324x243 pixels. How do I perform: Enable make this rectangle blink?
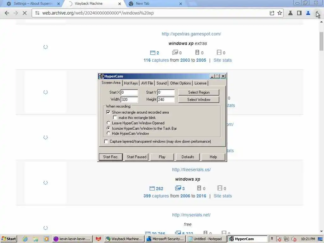pyautogui.click(x=115, y=118)
